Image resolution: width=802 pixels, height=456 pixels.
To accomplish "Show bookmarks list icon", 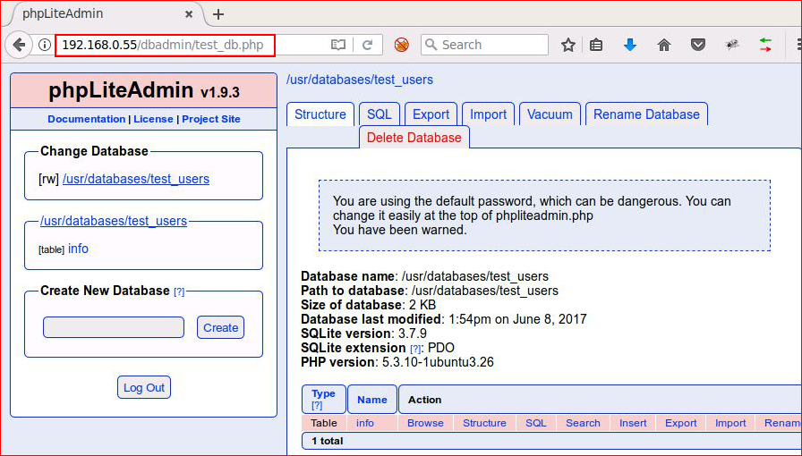I will [x=595, y=45].
